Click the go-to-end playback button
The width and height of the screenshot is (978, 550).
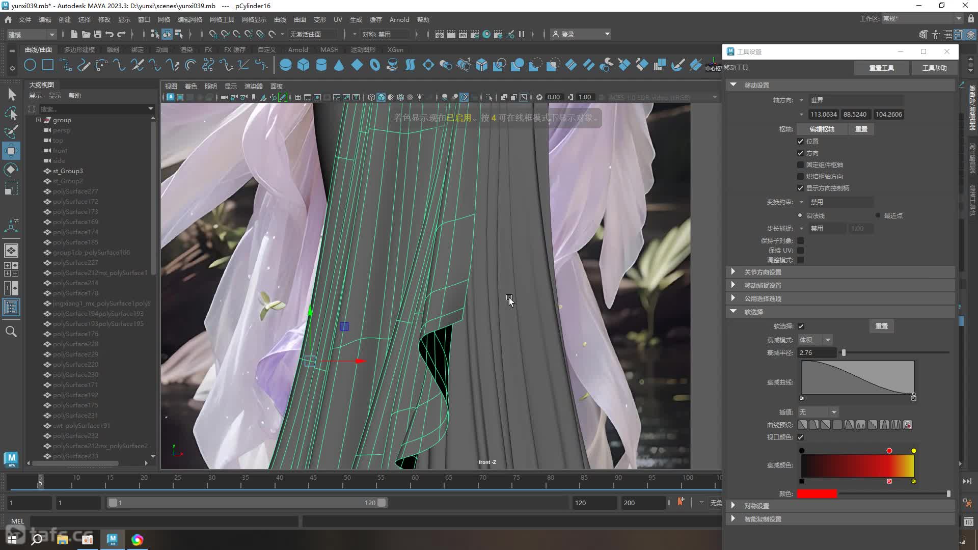coord(967,481)
